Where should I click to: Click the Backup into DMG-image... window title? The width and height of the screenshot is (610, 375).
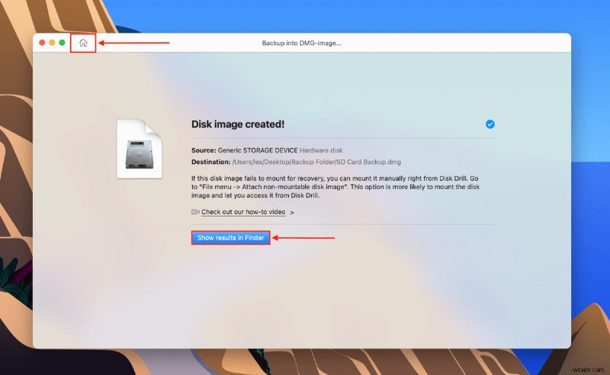pyautogui.click(x=301, y=43)
